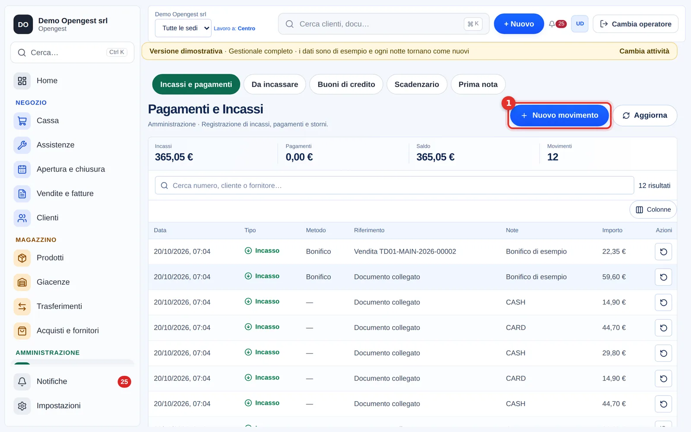
Task: Open the Cassa shopping cart icon
Action: (x=22, y=121)
